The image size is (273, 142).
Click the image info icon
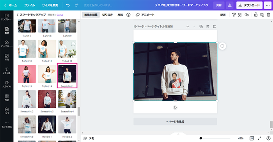pyautogui.click(x=128, y=15)
